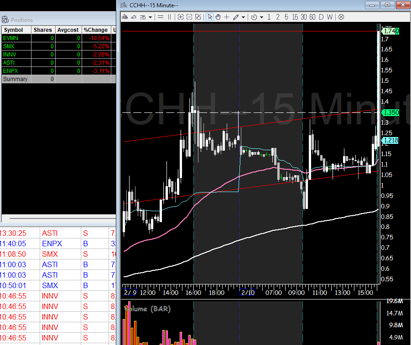Open the pencil tool dropdown arrow

(244, 17)
